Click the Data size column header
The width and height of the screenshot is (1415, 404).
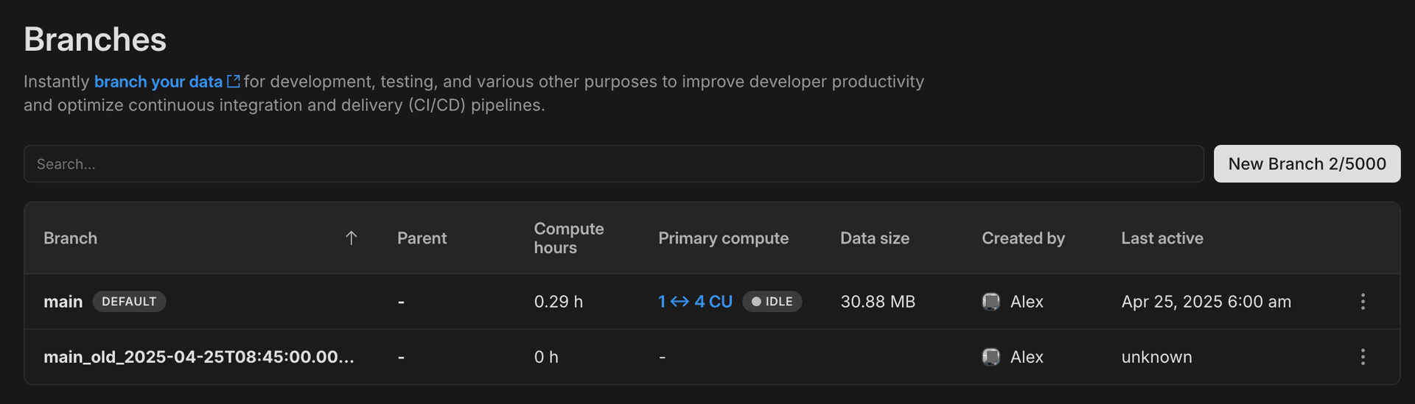click(874, 238)
